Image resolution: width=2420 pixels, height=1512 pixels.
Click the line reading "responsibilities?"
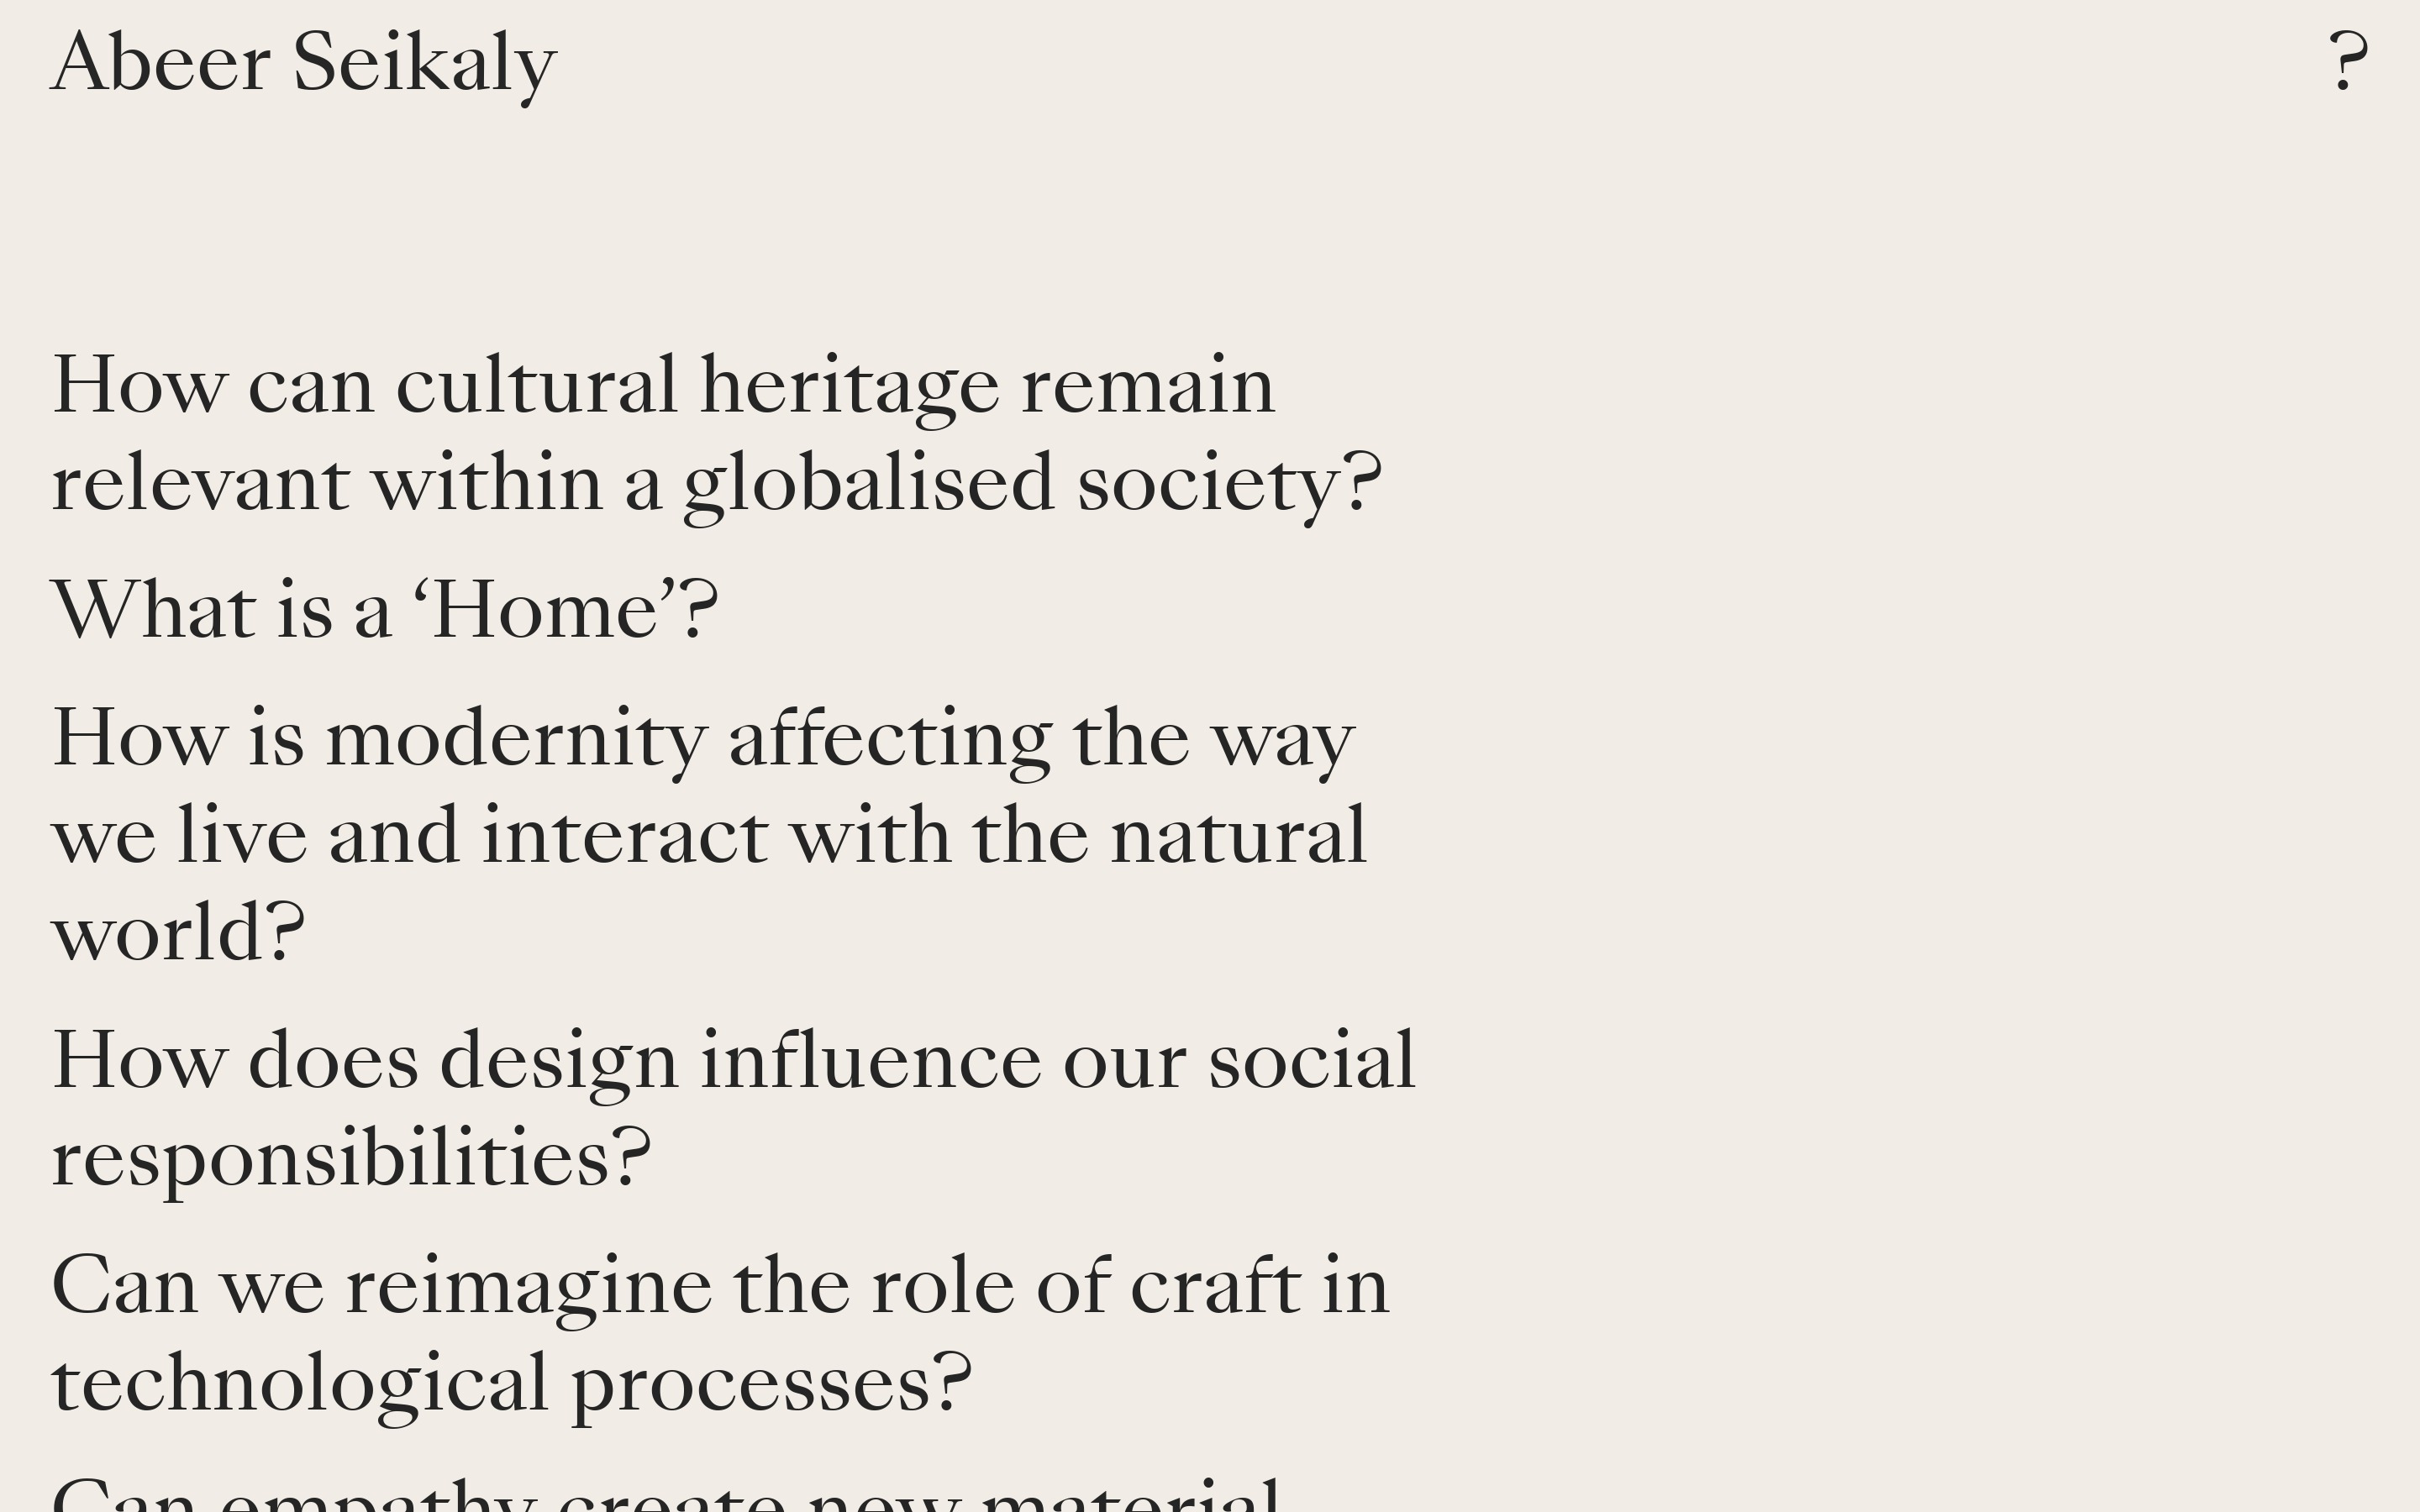point(351,1158)
